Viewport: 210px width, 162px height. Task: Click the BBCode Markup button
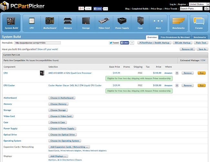pyautogui.click(x=183, y=43)
